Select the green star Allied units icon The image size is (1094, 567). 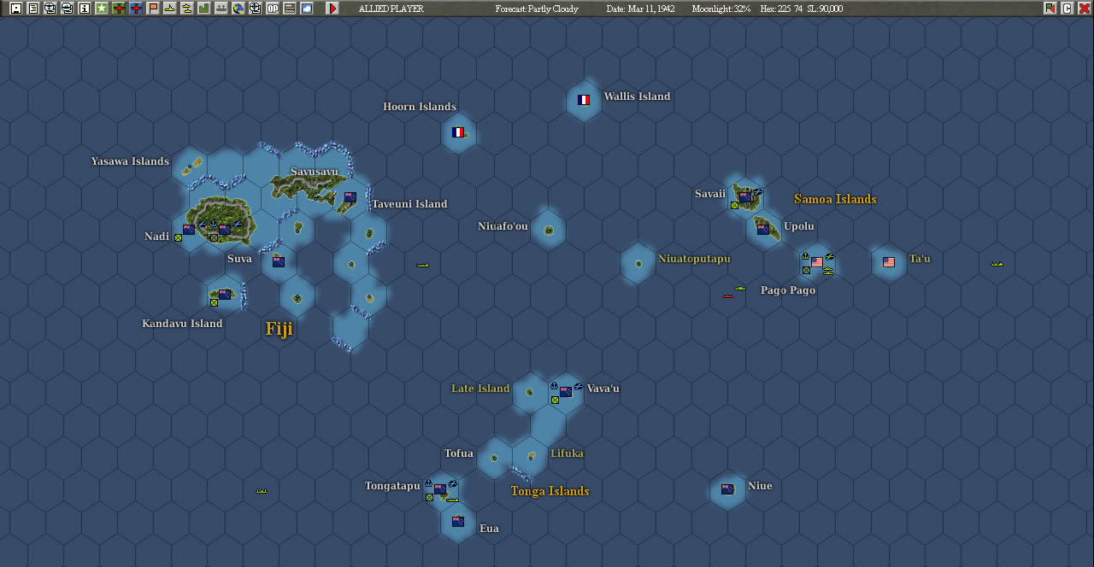pos(101,9)
